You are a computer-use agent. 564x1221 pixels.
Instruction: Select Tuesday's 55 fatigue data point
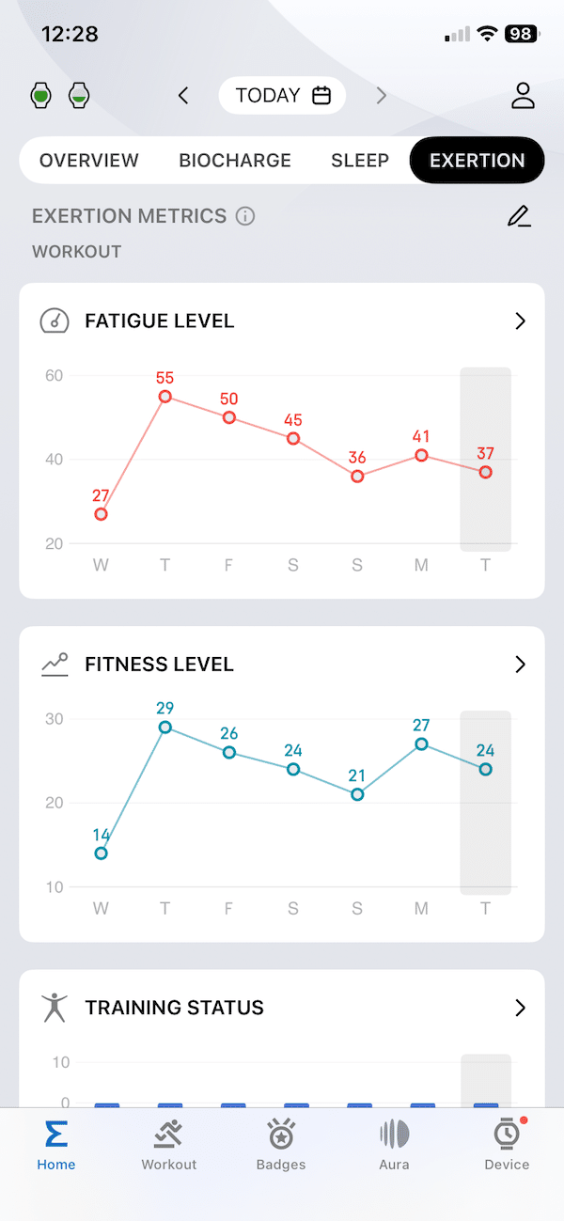[x=165, y=397]
